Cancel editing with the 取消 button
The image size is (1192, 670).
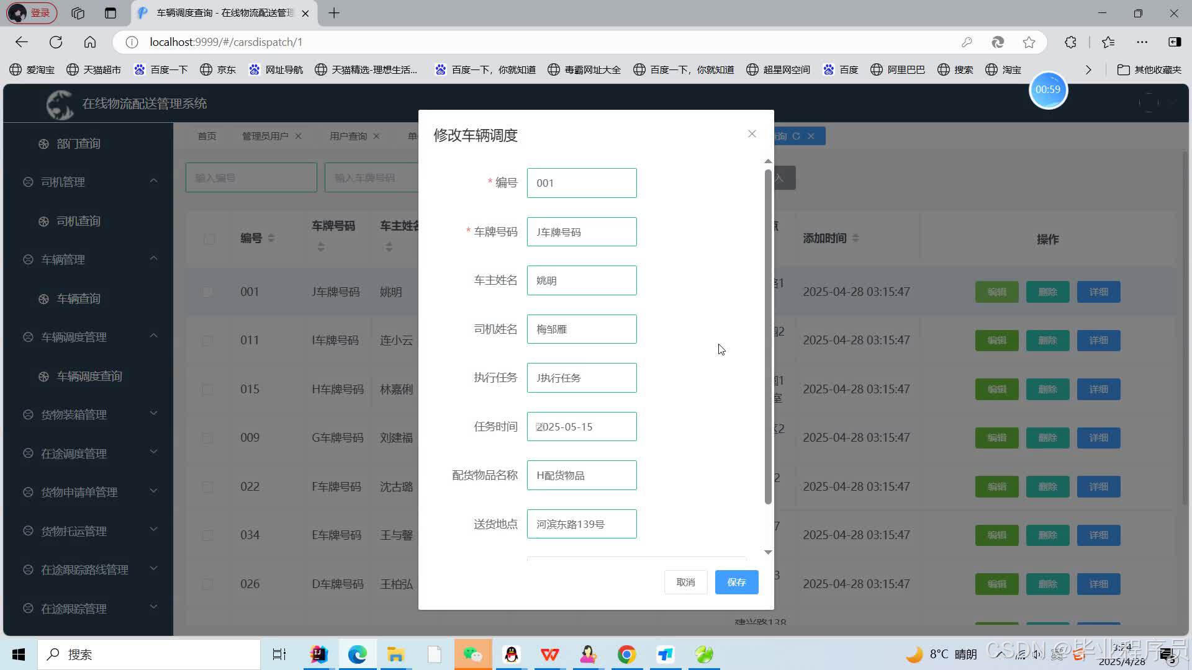pyautogui.click(x=685, y=582)
